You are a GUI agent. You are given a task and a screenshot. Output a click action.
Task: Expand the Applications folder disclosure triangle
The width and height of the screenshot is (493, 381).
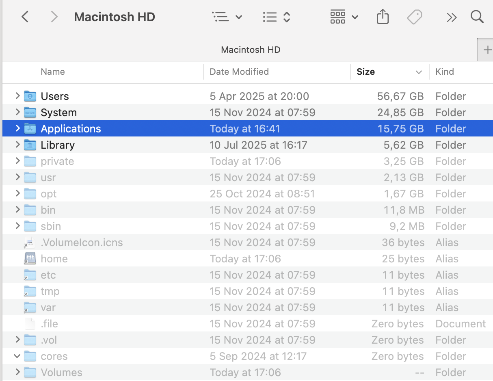tap(17, 128)
